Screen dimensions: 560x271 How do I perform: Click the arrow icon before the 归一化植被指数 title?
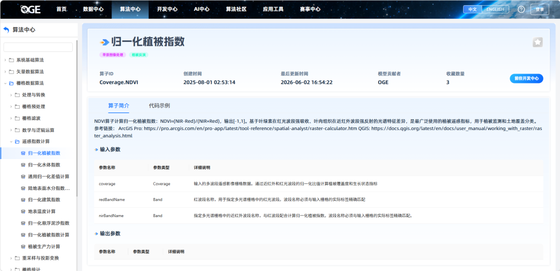[x=104, y=42]
